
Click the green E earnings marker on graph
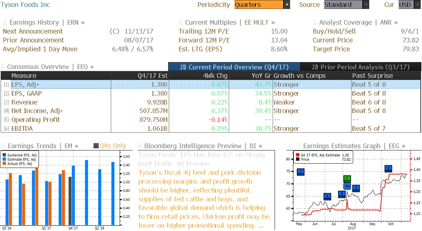pyautogui.click(x=347, y=179)
